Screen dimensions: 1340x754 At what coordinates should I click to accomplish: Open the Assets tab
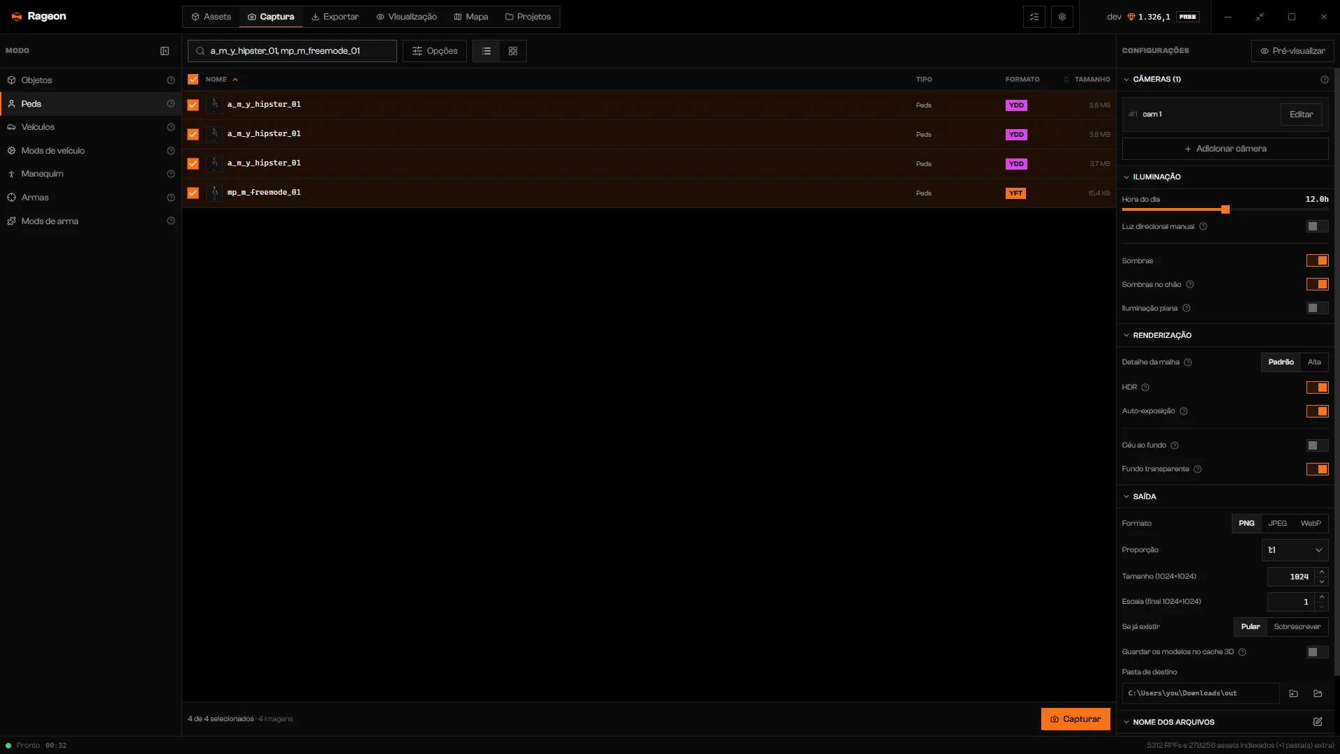click(x=211, y=17)
